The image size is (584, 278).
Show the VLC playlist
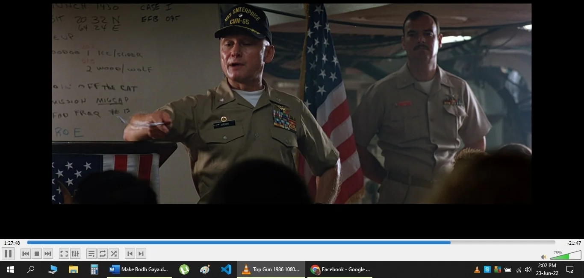(91, 254)
